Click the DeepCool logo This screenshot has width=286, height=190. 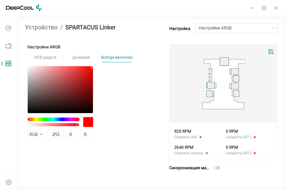tap(24, 8)
